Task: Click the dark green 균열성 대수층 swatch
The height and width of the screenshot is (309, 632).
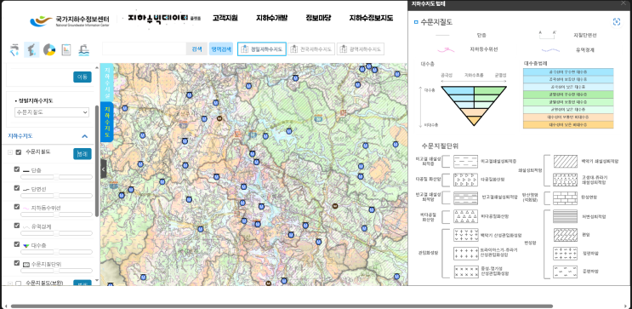Action: 568,94
